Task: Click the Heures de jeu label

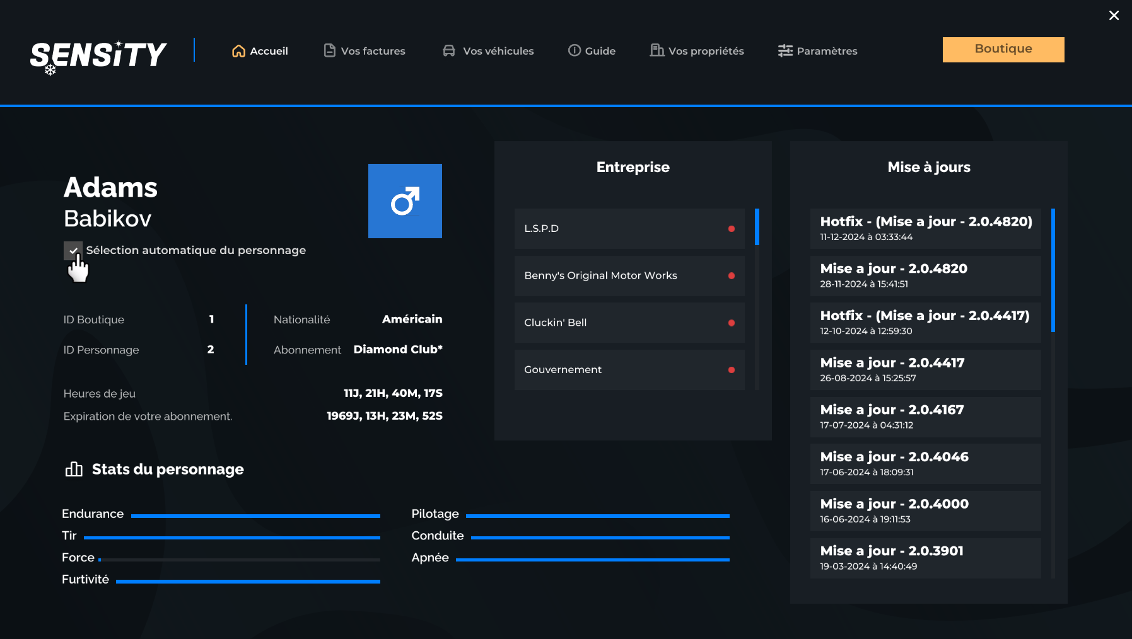Action: tap(100, 394)
